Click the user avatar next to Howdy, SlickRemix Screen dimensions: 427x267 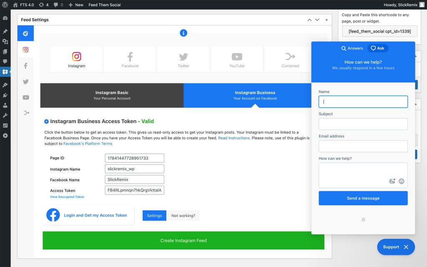pyautogui.click(x=422, y=5)
